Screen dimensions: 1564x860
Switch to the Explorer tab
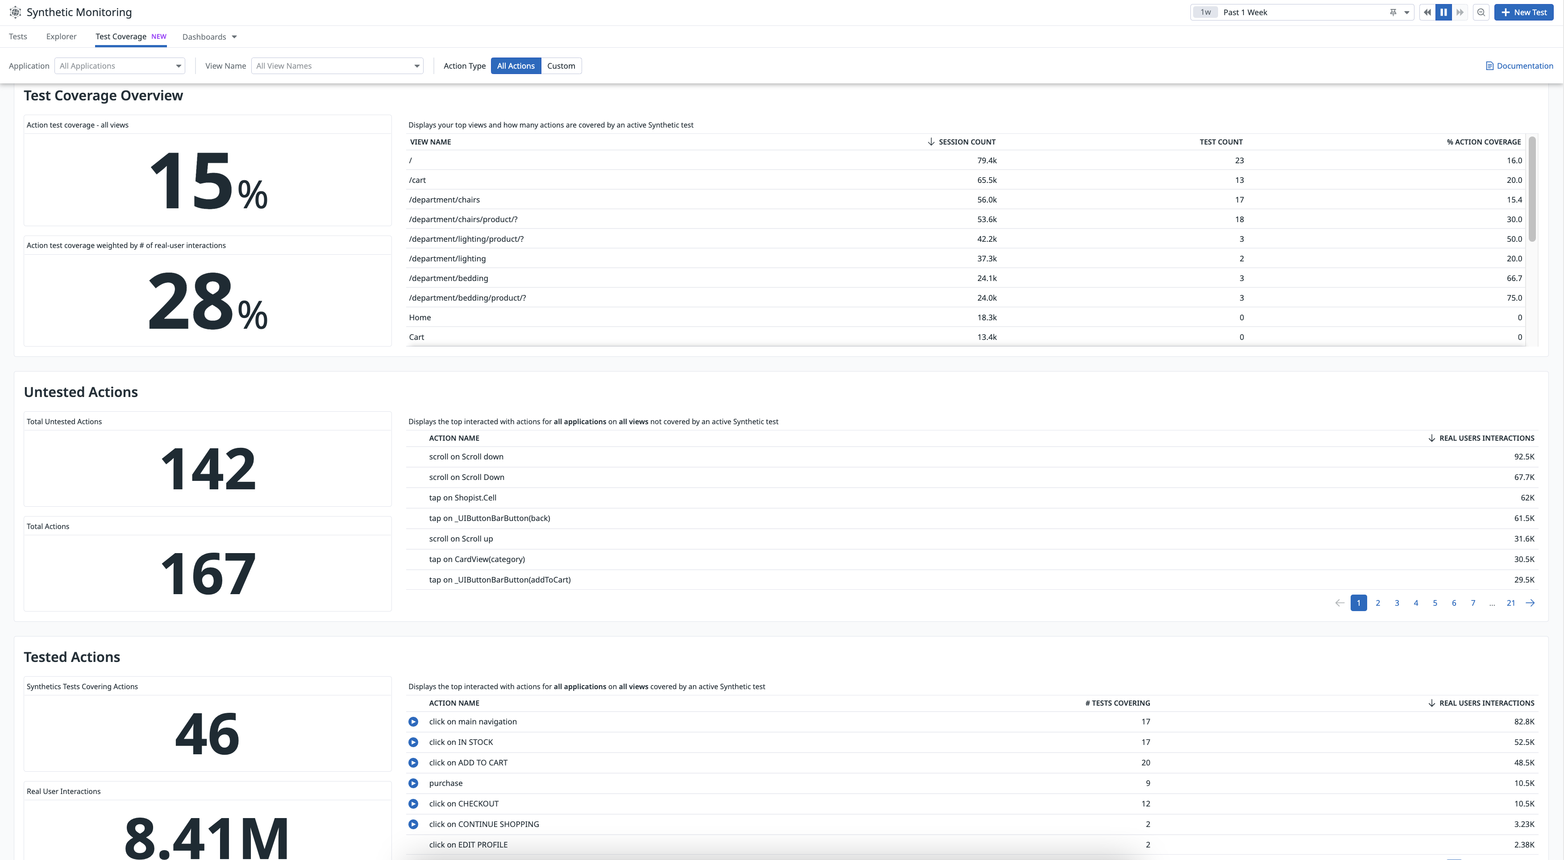coord(61,37)
